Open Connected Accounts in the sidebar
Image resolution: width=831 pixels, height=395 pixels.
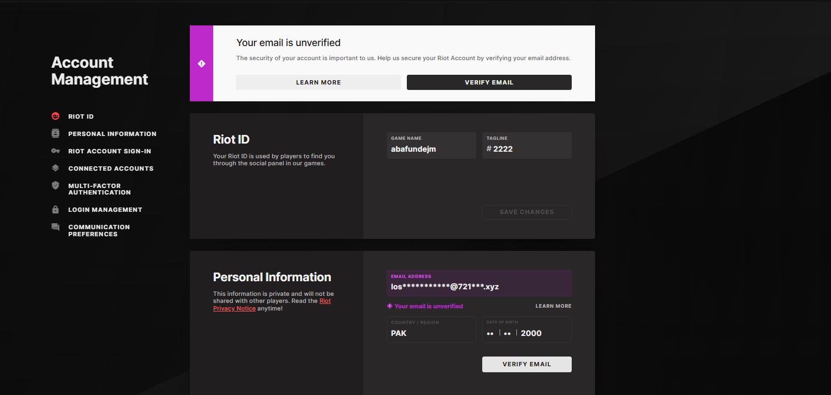[x=111, y=169]
